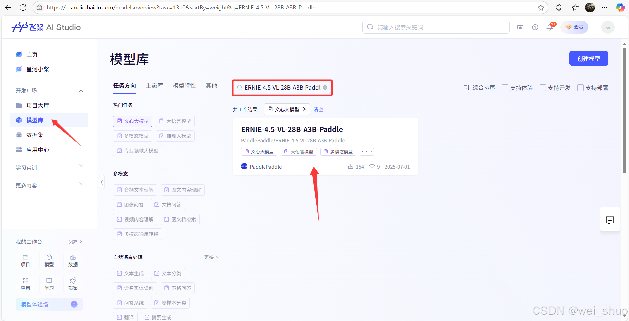The width and height of the screenshot is (629, 321).
Task: Click the screen monitor icon in header
Action: (520, 27)
